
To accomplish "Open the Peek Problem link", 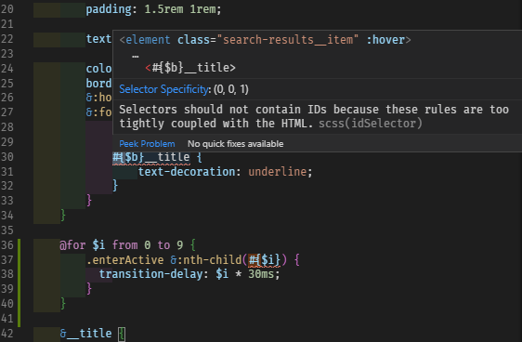I will point(147,144).
